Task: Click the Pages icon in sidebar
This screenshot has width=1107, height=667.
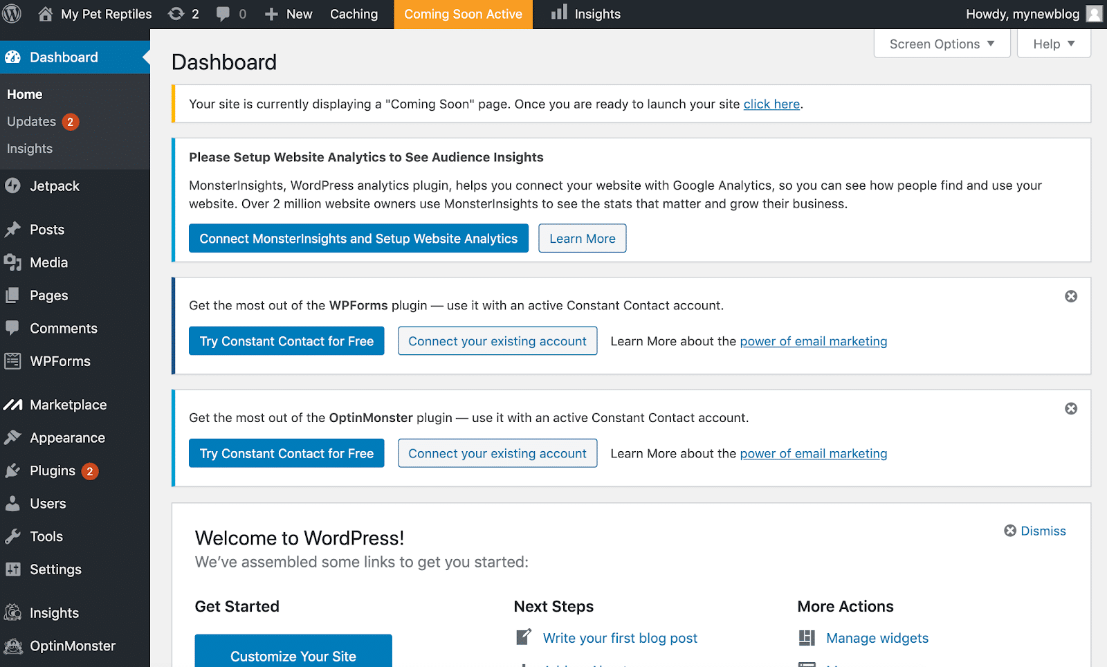Action: coord(12,295)
